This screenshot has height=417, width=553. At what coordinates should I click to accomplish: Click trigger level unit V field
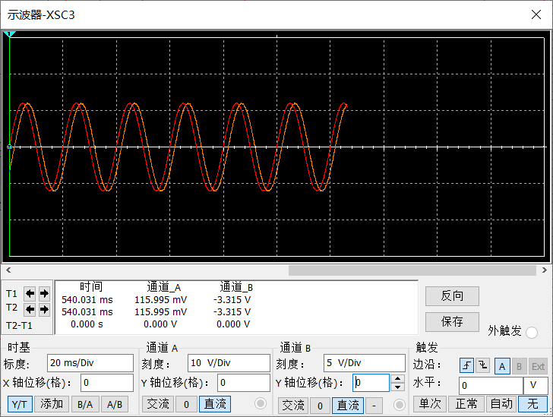pyautogui.click(x=535, y=386)
